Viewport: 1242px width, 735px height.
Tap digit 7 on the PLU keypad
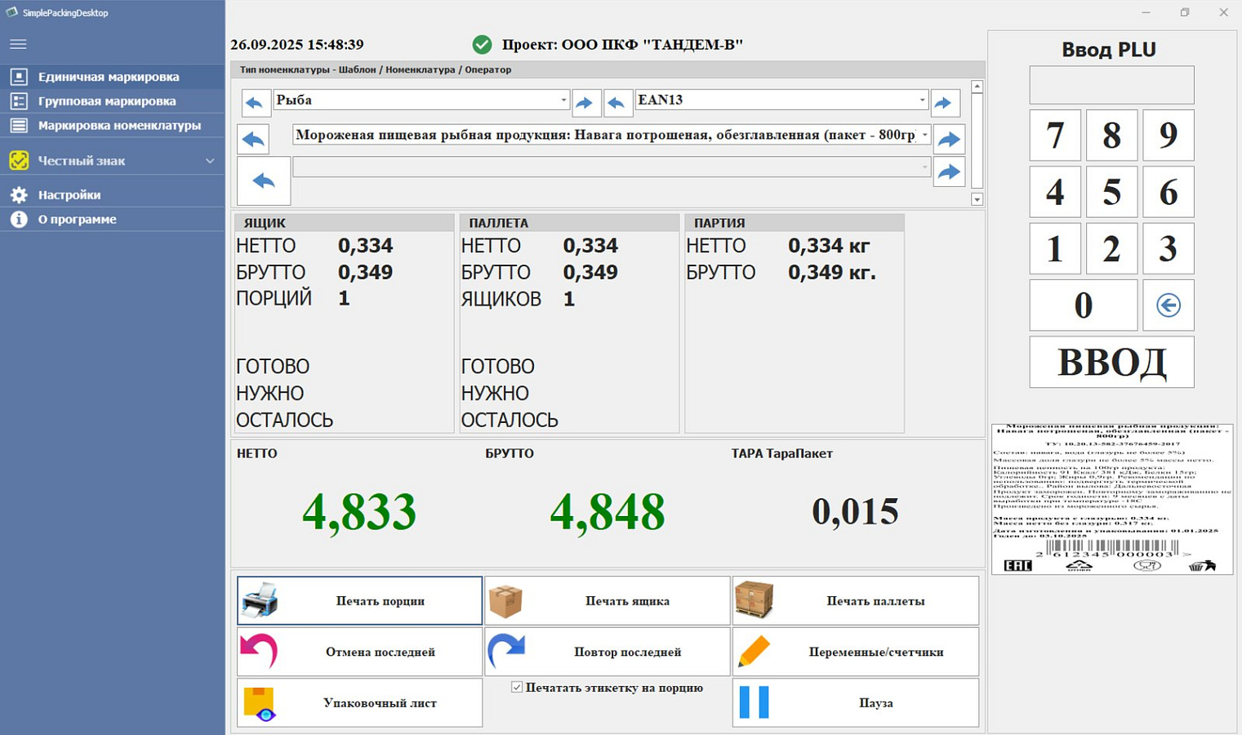pos(1055,136)
